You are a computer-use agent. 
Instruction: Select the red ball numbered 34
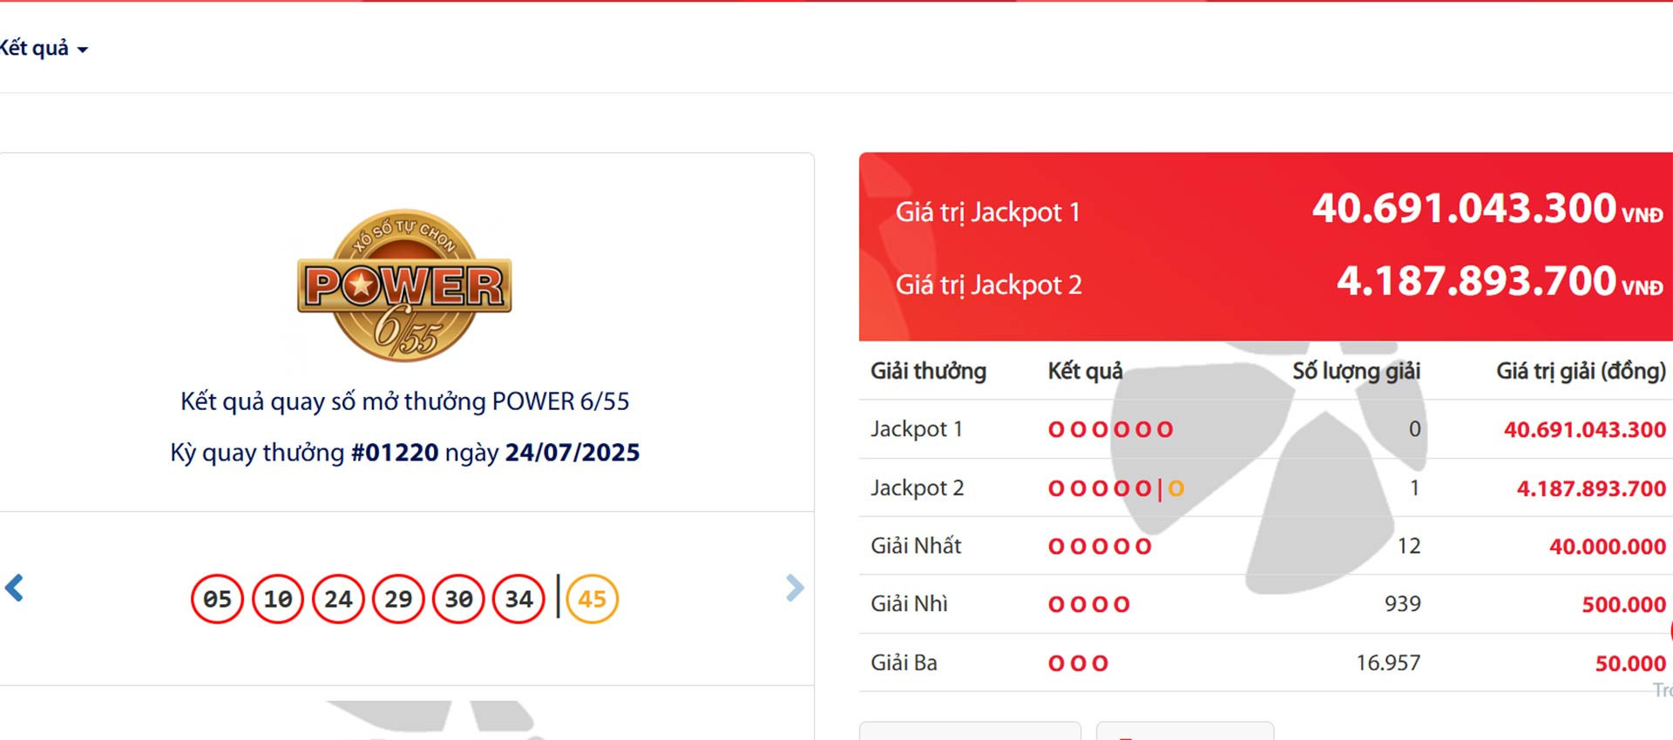519,599
